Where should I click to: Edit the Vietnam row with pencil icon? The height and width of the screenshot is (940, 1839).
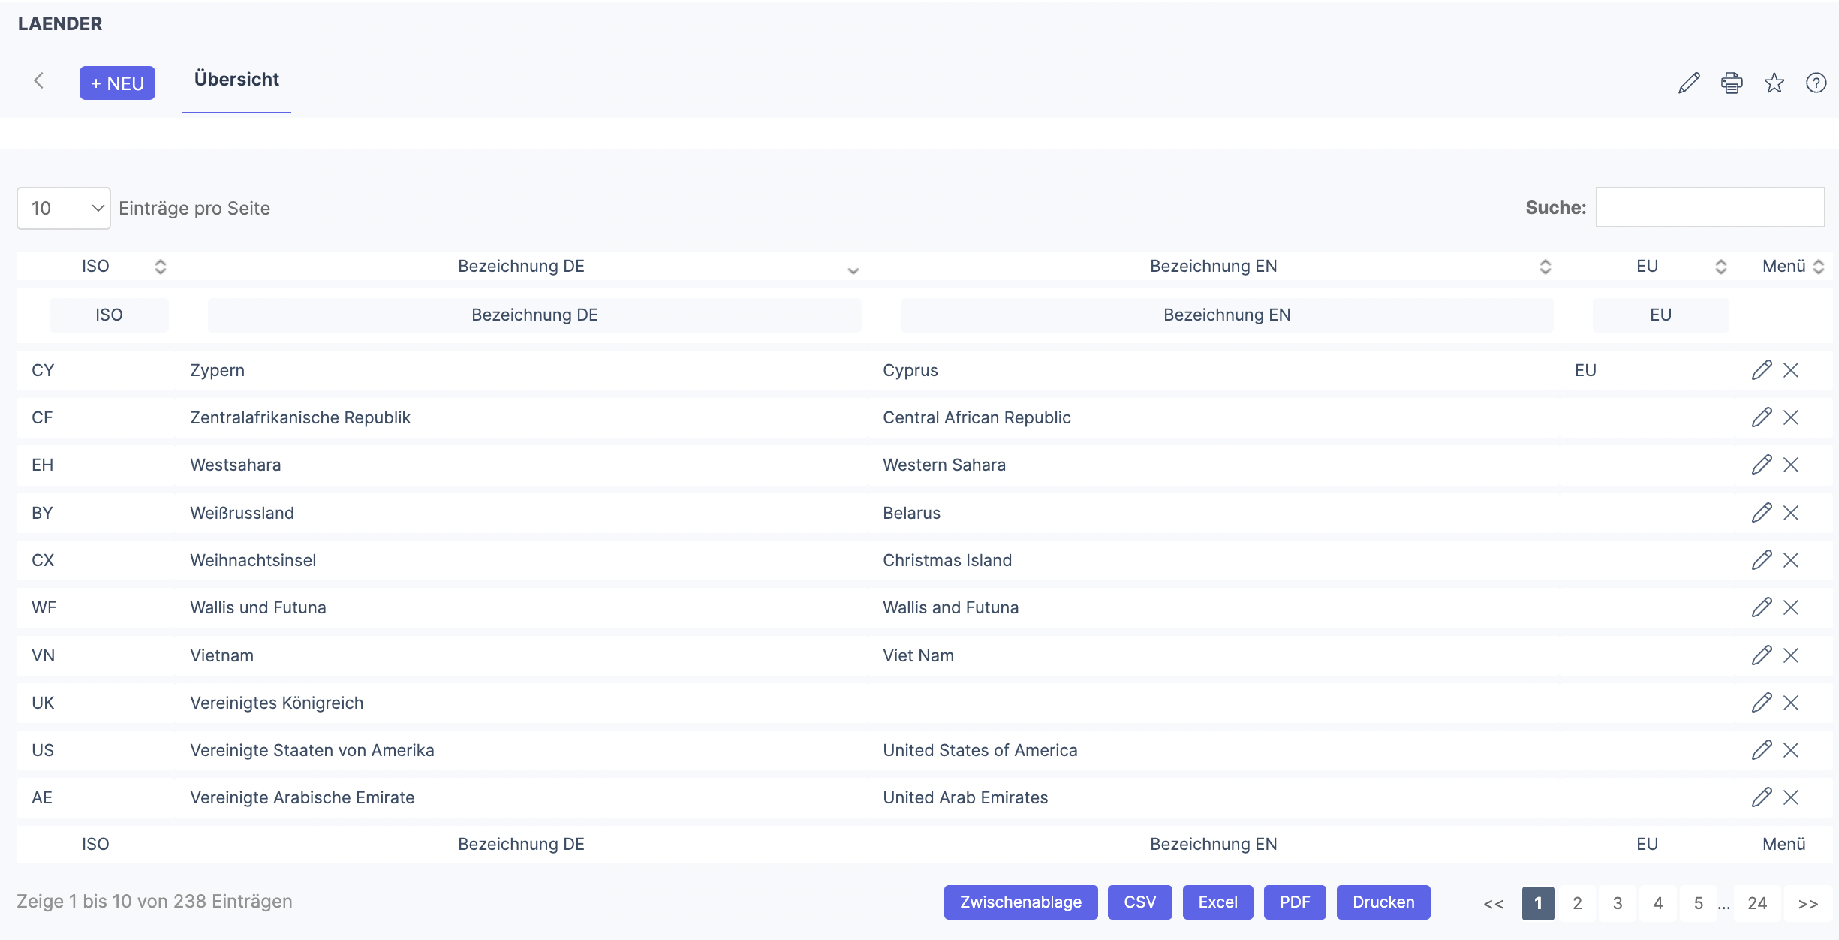1762,655
